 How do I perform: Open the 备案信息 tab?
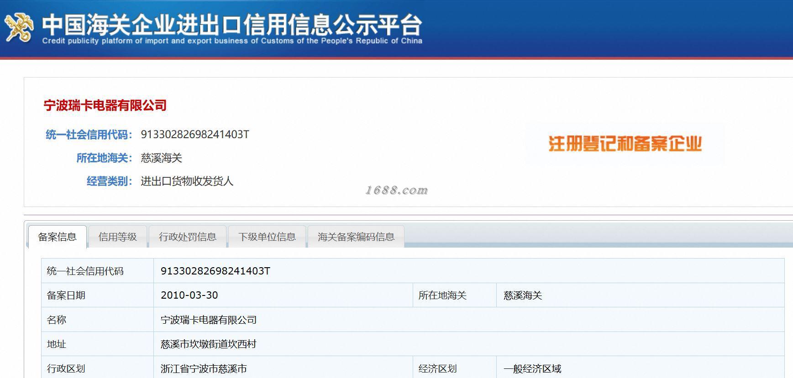(x=57, y=237)
